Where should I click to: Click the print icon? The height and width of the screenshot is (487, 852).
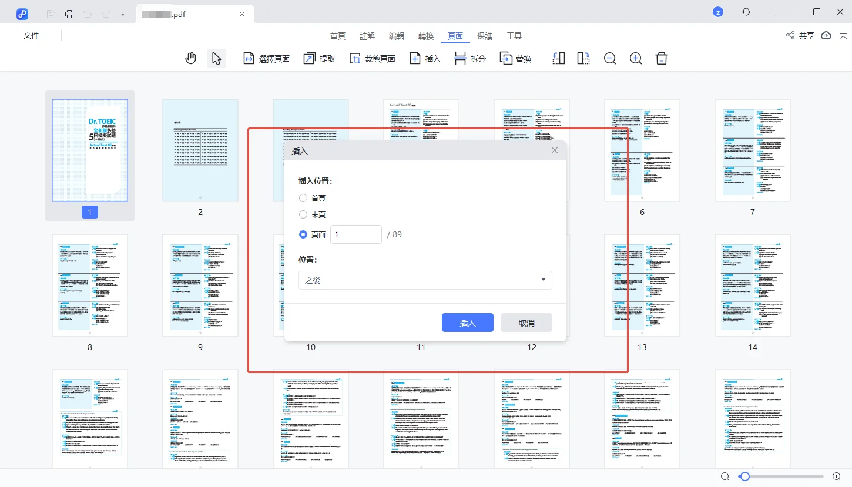pyautogui.click(x=69, y=14)
